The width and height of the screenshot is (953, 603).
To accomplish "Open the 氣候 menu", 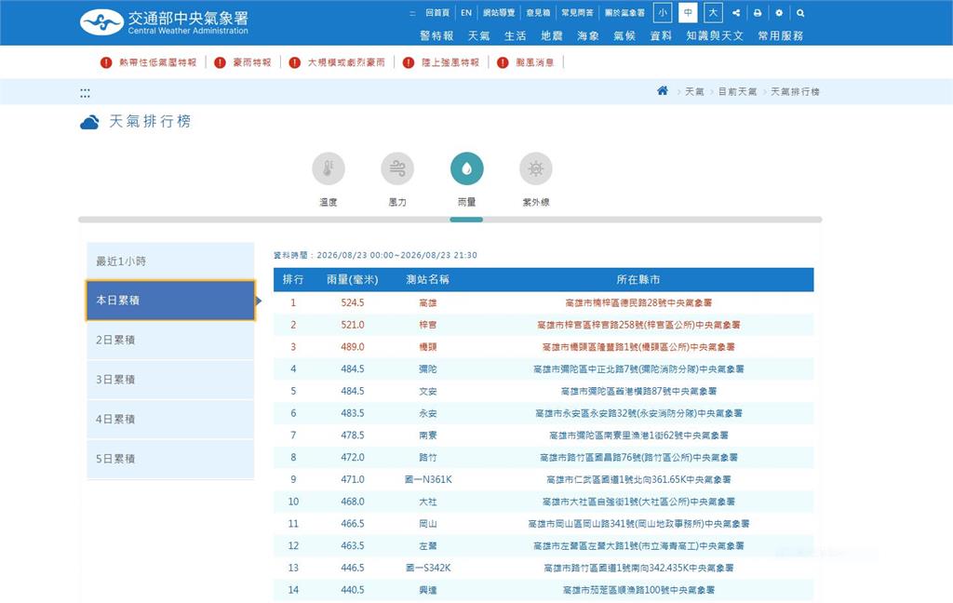I will click(624, 36).
